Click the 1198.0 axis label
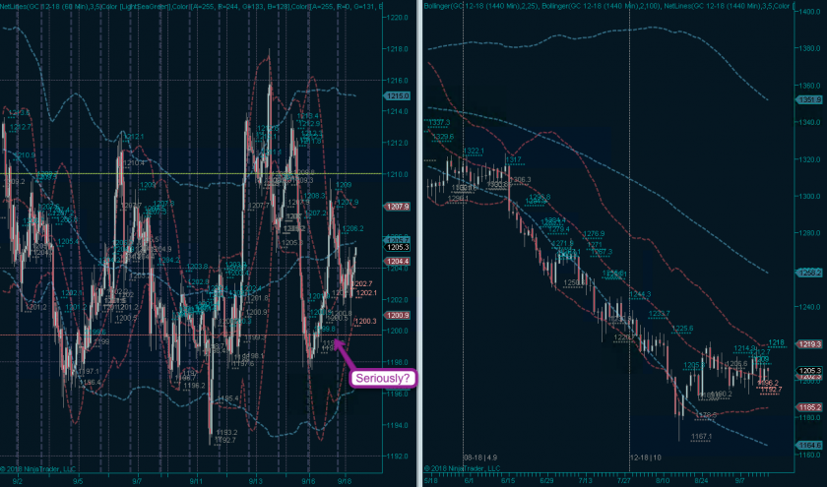Viewport: 827px width, 487px height. tap(398, 363)
